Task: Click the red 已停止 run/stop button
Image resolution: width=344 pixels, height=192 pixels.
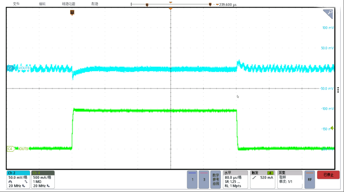Action: pyautogui.click(x=328, y=175)
